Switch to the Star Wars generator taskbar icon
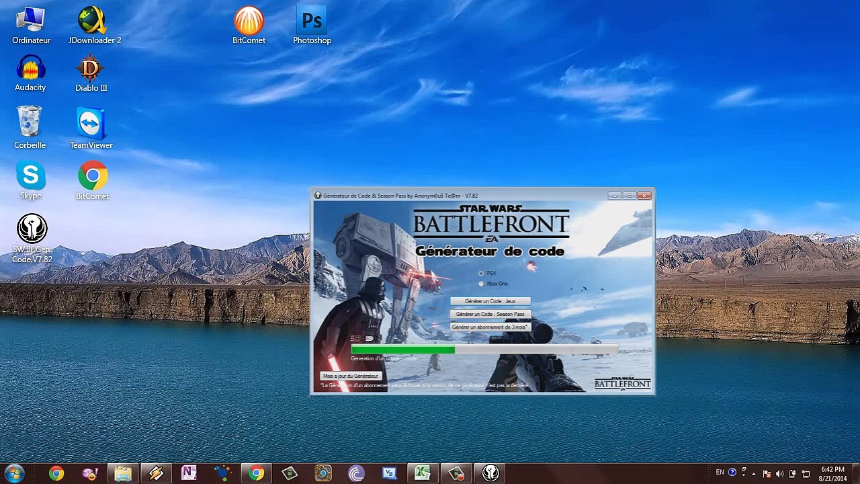This screenshot has width=860, height=484. pos(490,473)
